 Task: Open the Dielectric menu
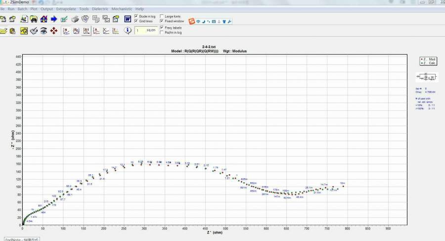(100, 9)
